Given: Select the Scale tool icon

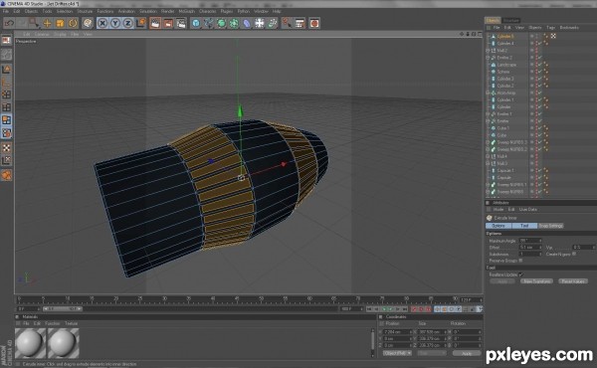Looking at the screenshot, I should [60, 23].
